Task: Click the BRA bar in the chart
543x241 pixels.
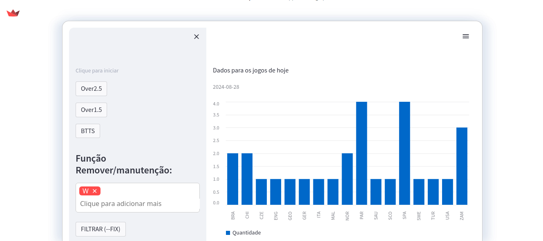Action: [x=232, y=179]
